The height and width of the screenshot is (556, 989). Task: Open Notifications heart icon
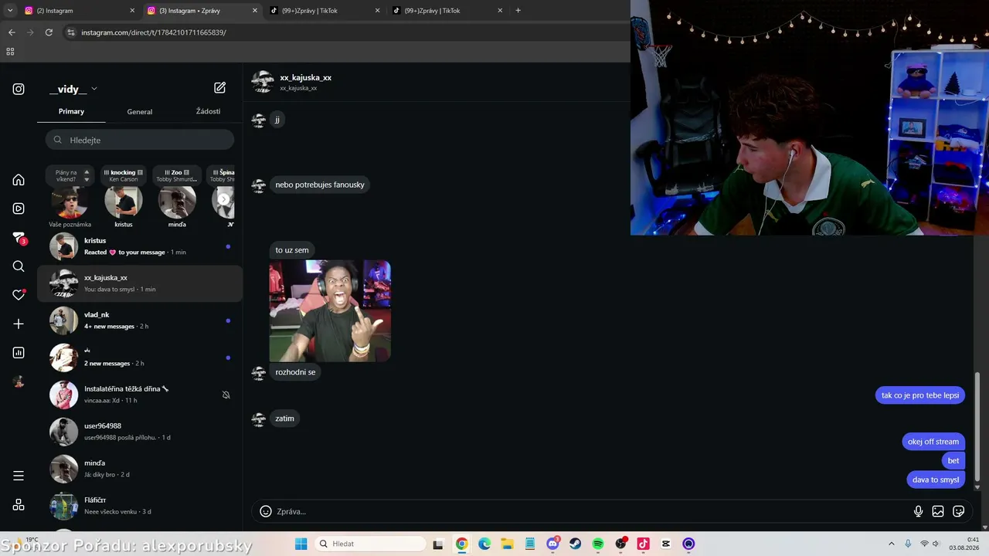(19, 295)
